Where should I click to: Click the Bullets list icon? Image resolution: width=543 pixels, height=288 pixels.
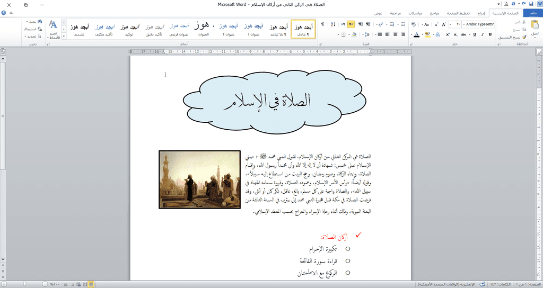pos(403,24)
